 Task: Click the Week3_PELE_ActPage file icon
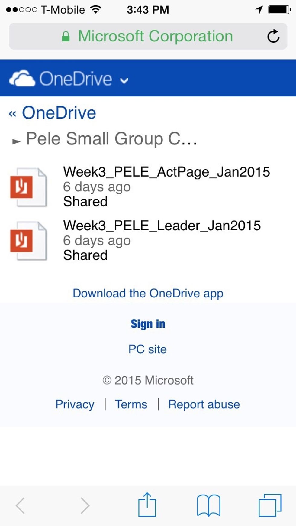(x=28, y=187)
